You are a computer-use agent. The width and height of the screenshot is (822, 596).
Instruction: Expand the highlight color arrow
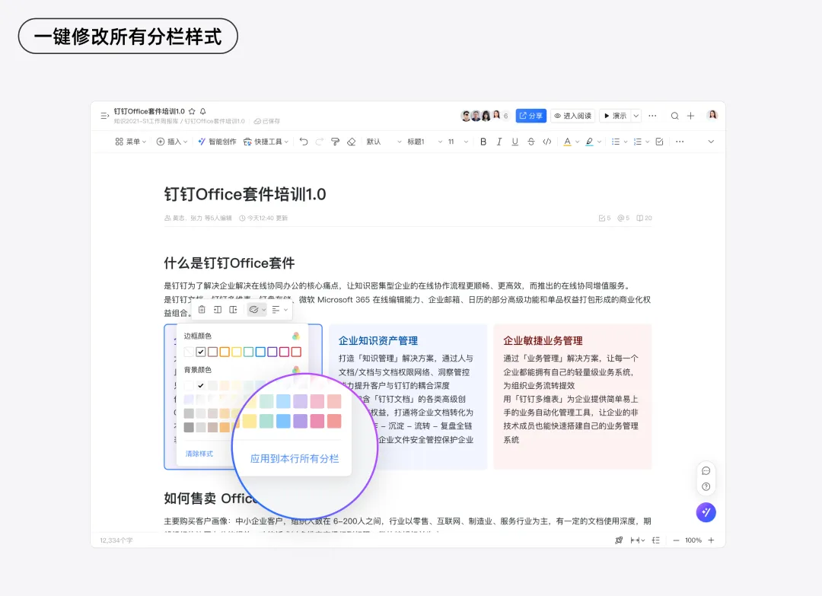pyautogui.click(x=599, y=142)
